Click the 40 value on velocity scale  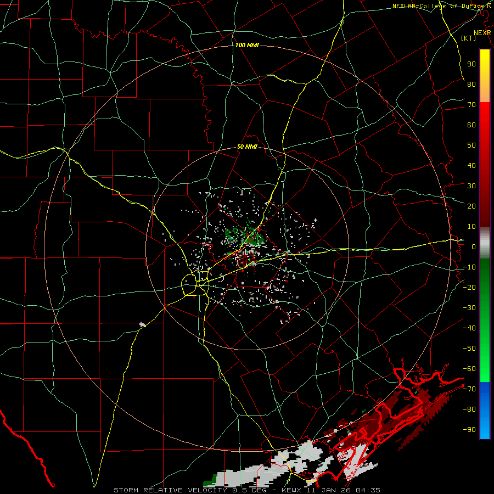[x=471, y=165]
